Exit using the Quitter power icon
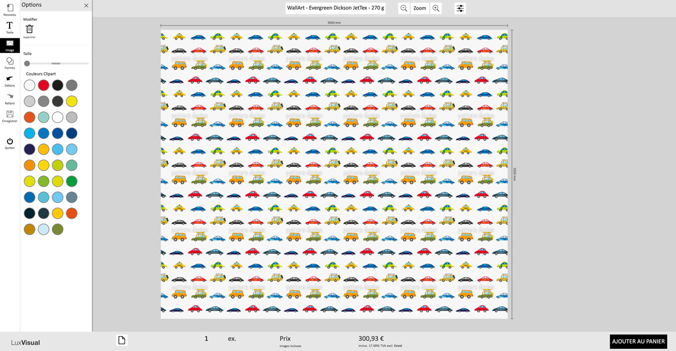 (x=10, y=142)
